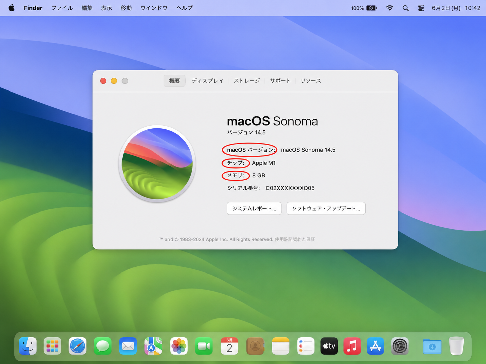Open System Settings gear in the Dock
The width and height of the screenshot is (486, 364).
(400, 346)
